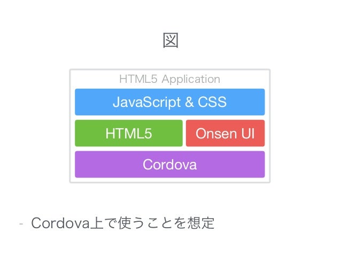Click the 図 slide title

coord(170,41)
